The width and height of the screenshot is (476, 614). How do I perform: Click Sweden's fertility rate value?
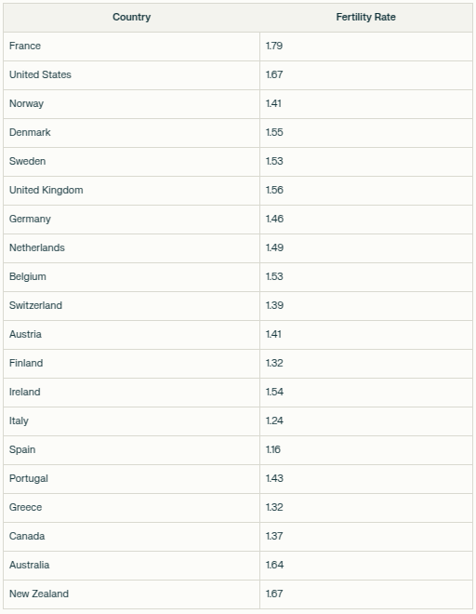(x=366, y=161)
